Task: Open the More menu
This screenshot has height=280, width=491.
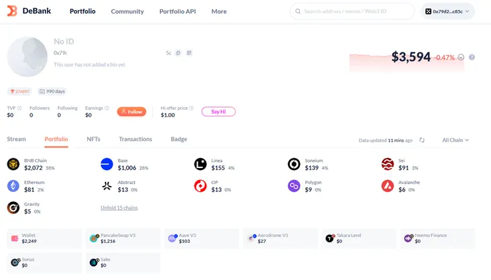Action: tap(219, 11)
